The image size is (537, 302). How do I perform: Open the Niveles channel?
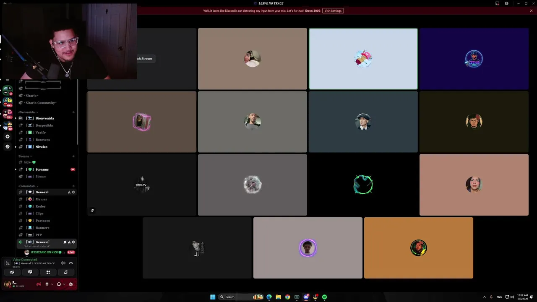click(x=47, y=147)
